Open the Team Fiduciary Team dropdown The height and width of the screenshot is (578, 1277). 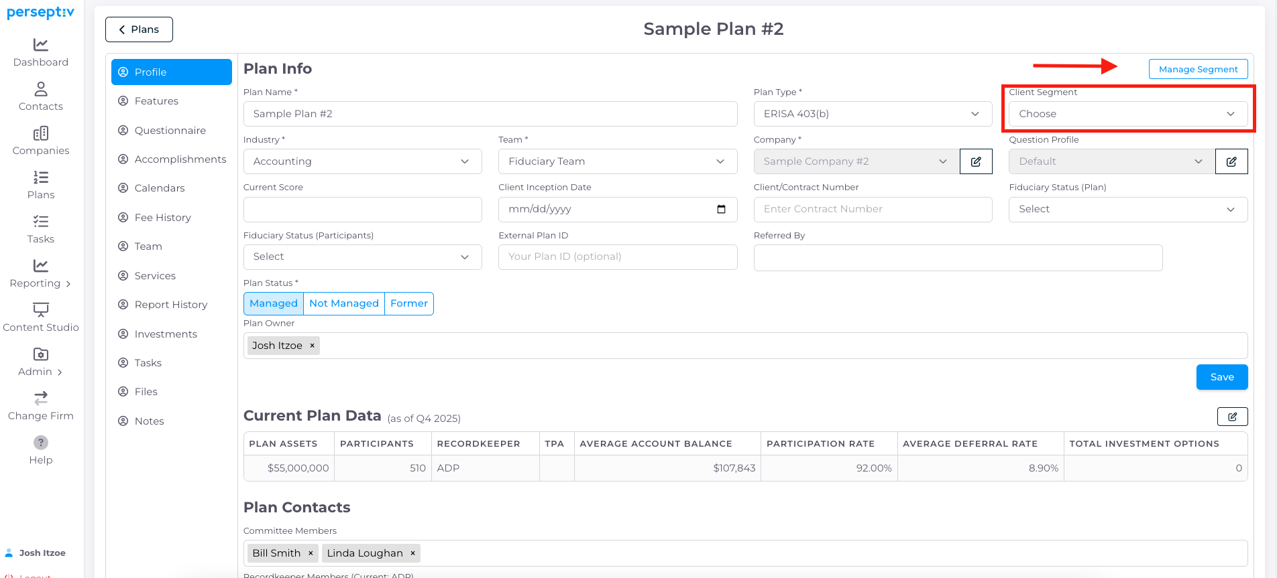pyautogui.click(x=618, y=161)
